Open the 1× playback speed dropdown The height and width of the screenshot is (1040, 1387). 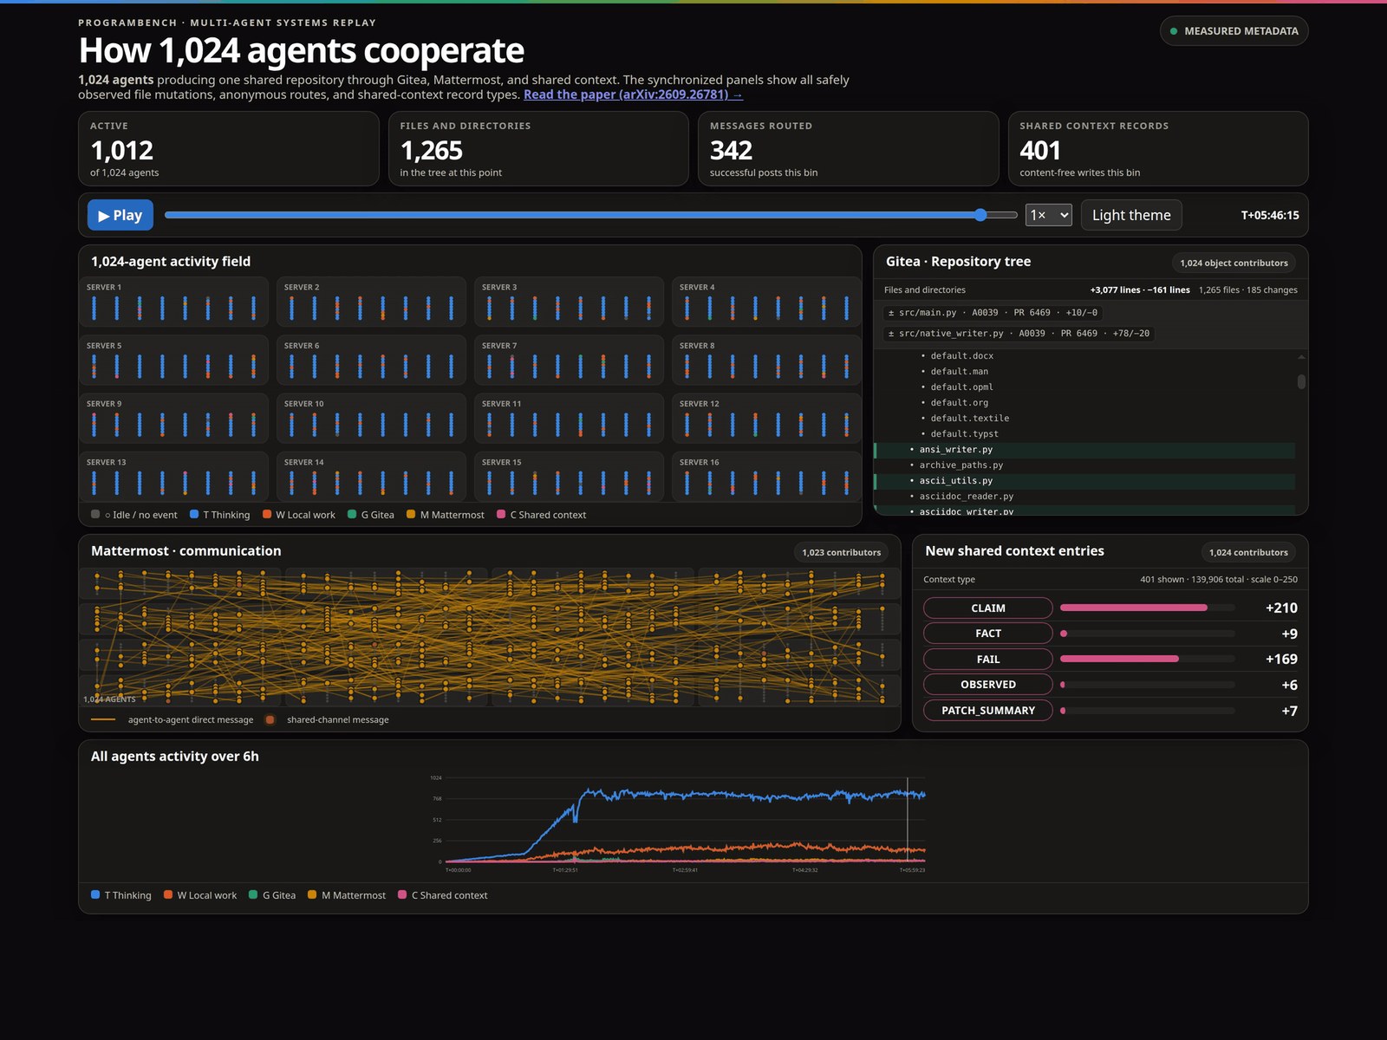1049,215
